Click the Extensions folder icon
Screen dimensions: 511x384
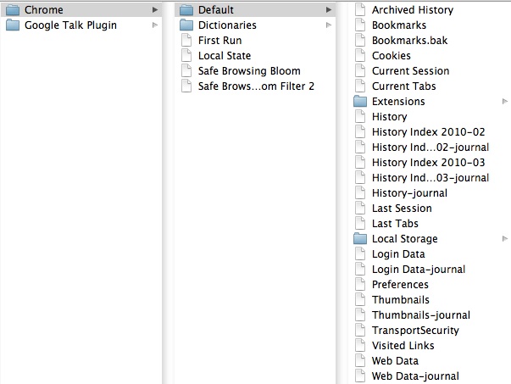(x=360, y=102)
